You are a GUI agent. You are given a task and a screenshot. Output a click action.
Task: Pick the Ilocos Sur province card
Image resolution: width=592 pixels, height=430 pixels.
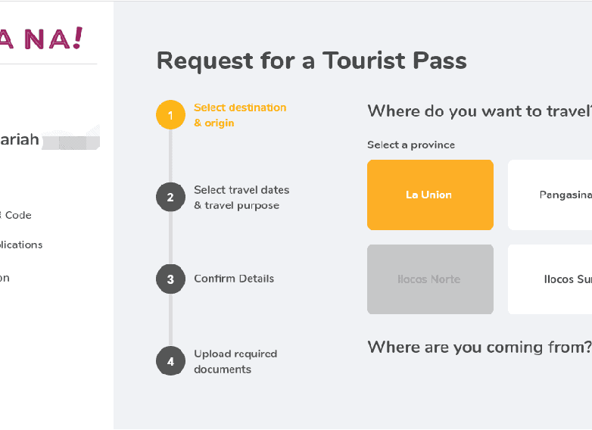pyautogui.click(x=550, y=279)
